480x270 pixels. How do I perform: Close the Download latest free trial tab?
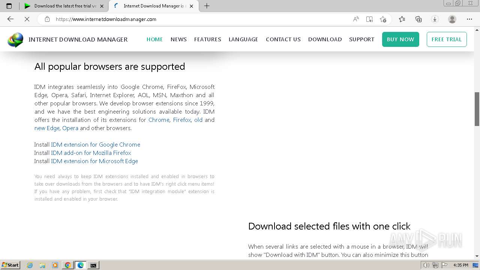(x=102, y=6)
